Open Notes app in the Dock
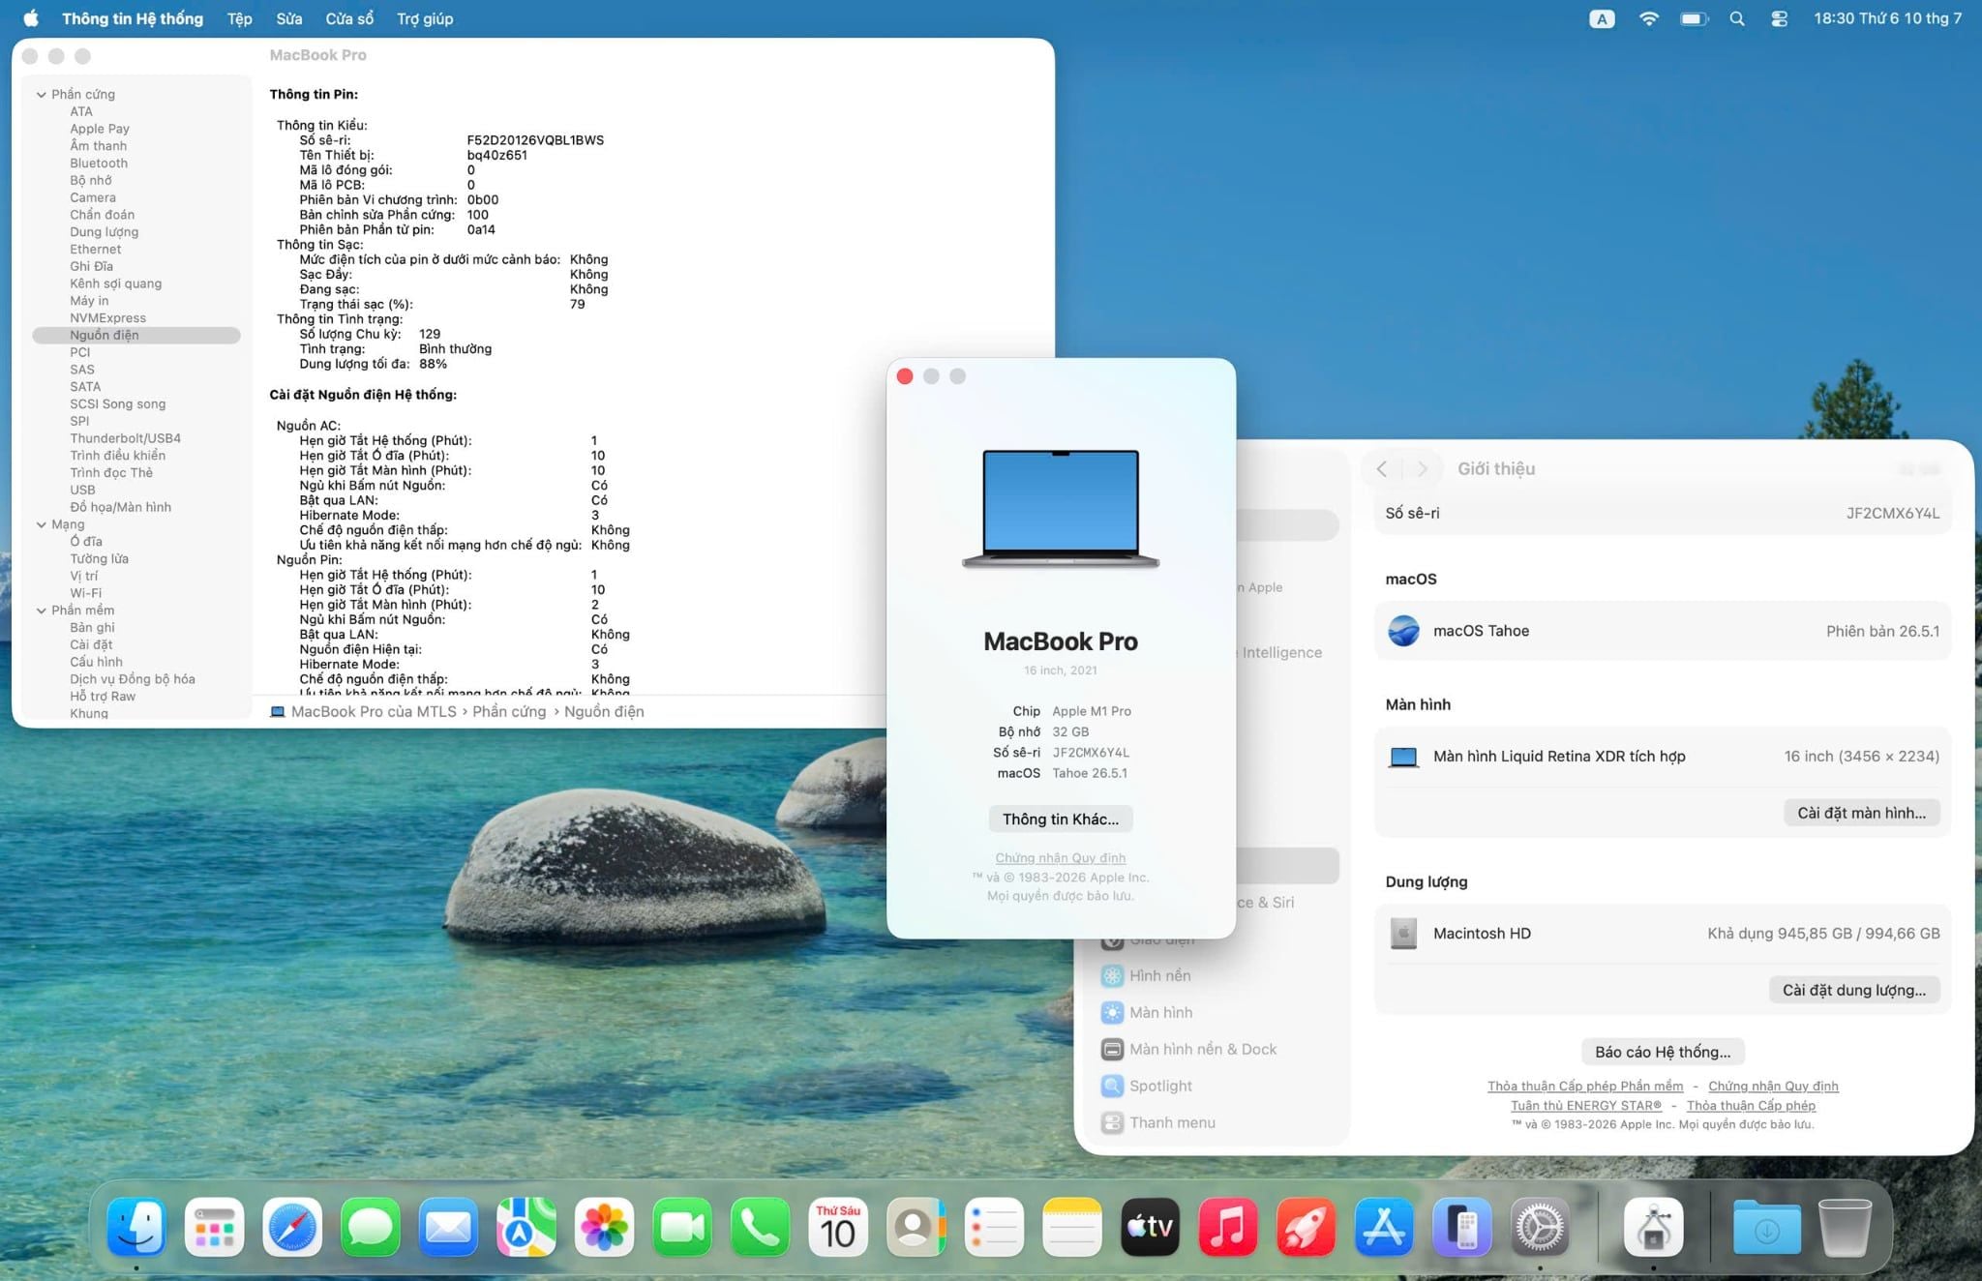This screenshot has width=1982, height=1281. pos(1072,1227)
